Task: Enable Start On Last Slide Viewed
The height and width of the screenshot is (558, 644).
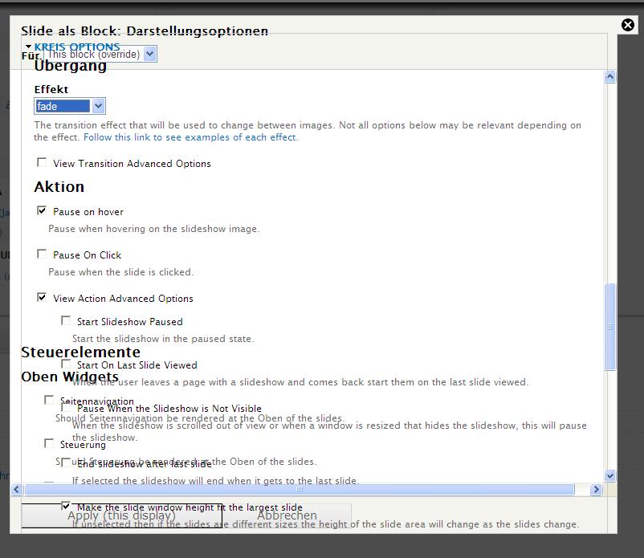Action: pos(66,364)
